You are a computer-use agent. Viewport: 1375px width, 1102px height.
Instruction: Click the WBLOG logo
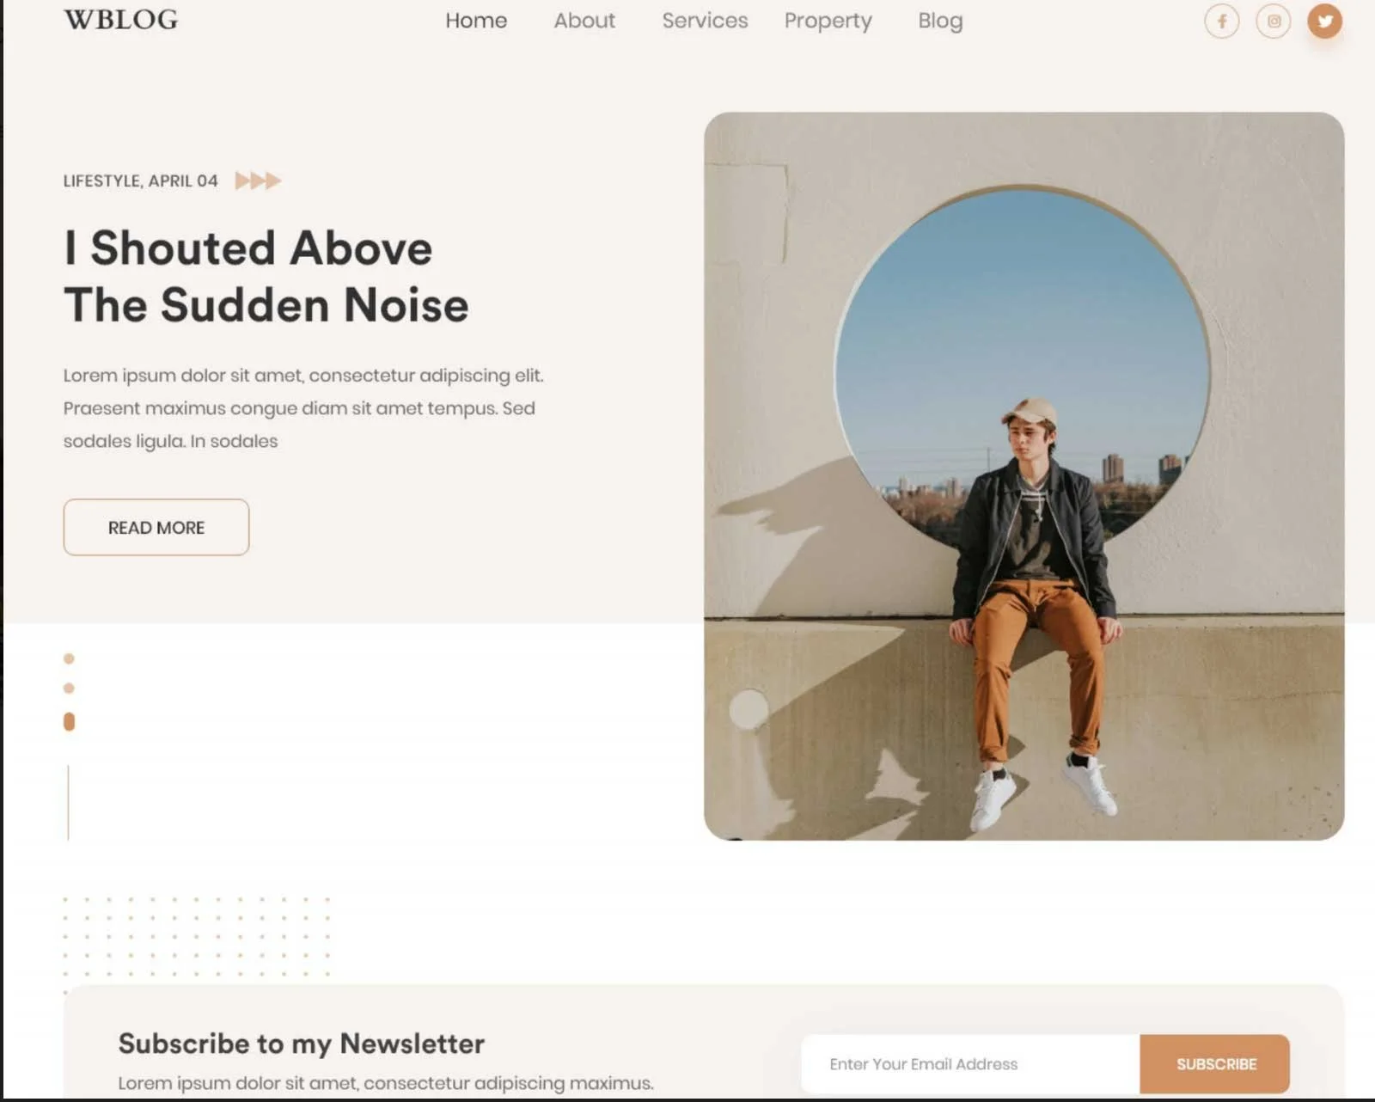pos(121,20)
